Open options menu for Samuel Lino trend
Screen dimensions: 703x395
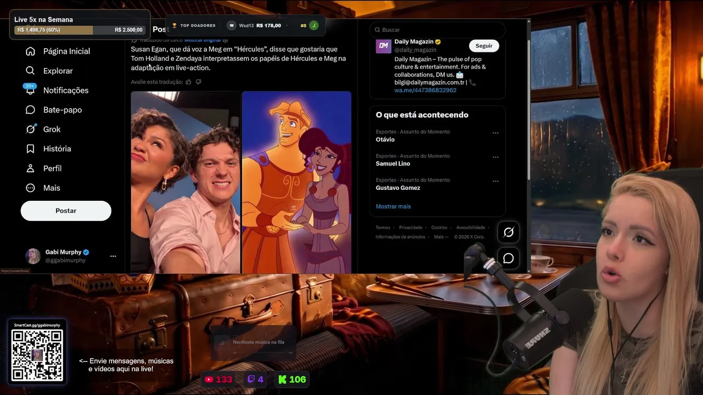pyautogui.click(x=495, y=157)
